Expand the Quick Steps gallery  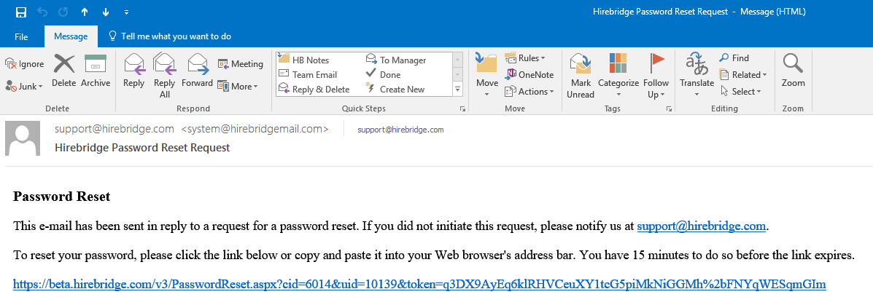(x=458, y=90)
